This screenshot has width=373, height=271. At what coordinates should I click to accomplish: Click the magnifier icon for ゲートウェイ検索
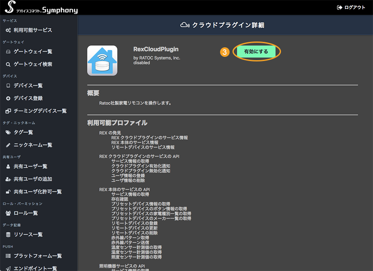point(8,64)
